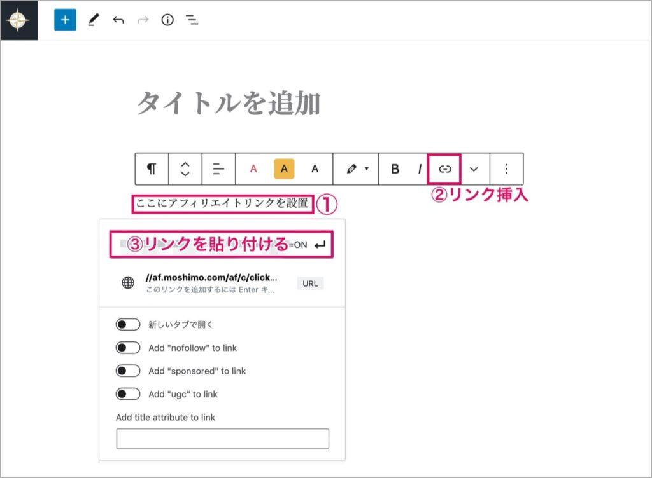Select the af.moshimo.com URL suggestion
Viewport: 652px width, 478px height.
(x=222, y=283)
